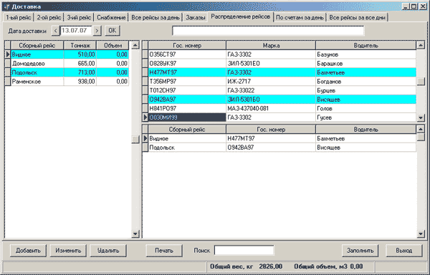The height and width of the screenshot is (275, 430).
Task: Sort by Сборный рейс column in trips table
Action: pos(37,45)
